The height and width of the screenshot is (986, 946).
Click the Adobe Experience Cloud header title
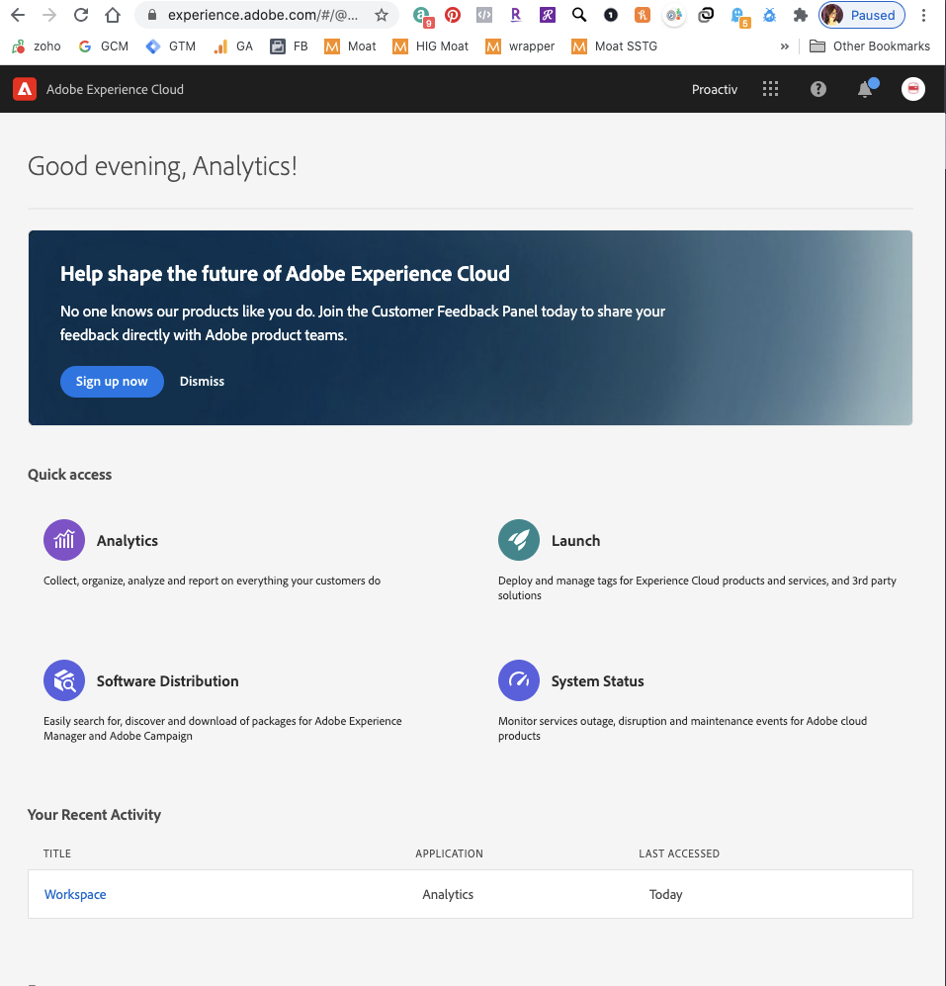[115, 89]
